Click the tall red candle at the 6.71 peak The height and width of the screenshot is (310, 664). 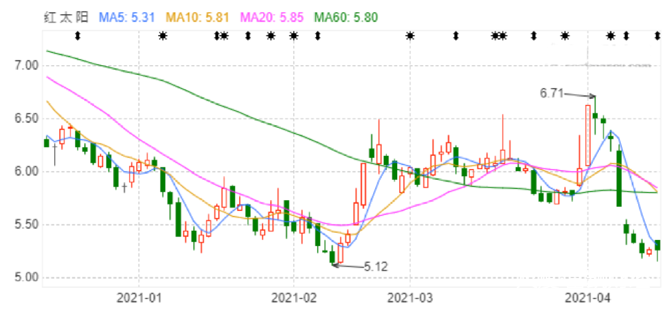click(588, 135)
